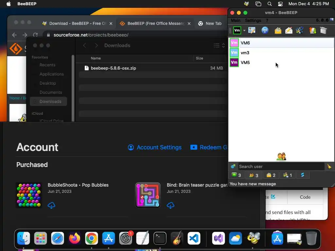Click the create group chat icon in toolbar
Viewport: 335px width, 251px height.
tap(300, 30)
